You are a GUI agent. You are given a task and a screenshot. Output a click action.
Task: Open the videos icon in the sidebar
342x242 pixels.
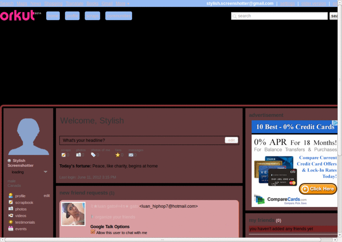click(x=11, y=216)
